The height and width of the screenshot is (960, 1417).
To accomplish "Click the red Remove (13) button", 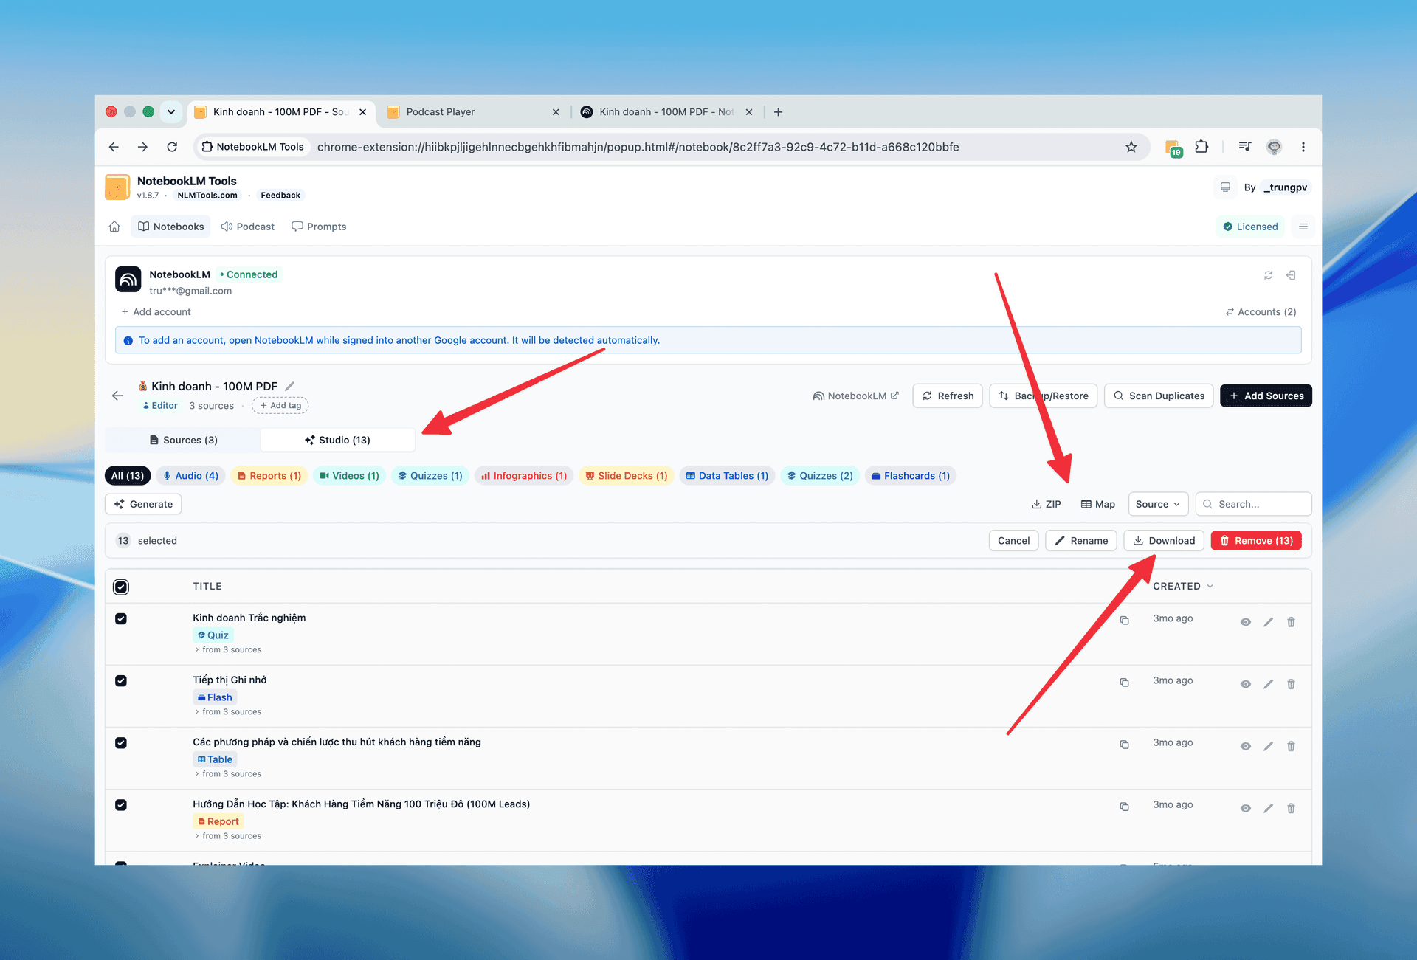I will pos(1256,541).
